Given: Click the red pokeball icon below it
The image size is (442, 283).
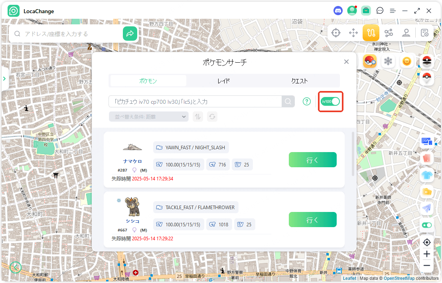Looking at the screenshot, I should (x=427, y=77).
